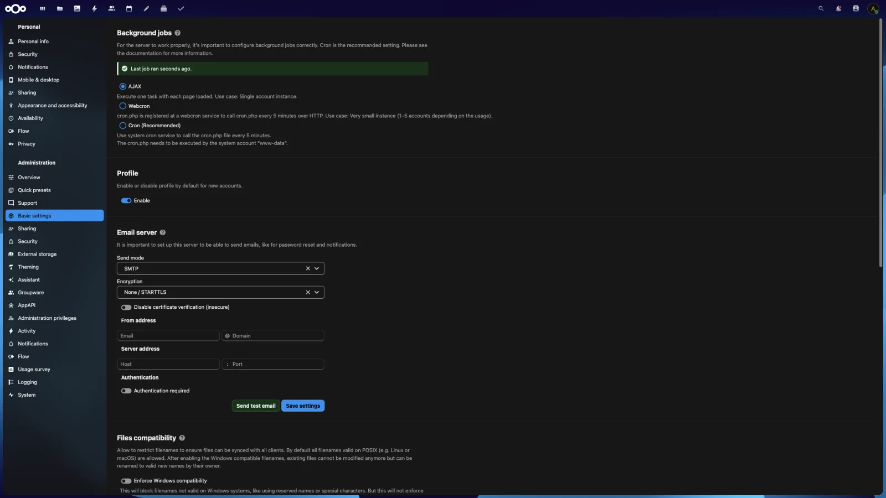
Task: Click the External storage icon in the sidebar
Action: pos(11,254)
